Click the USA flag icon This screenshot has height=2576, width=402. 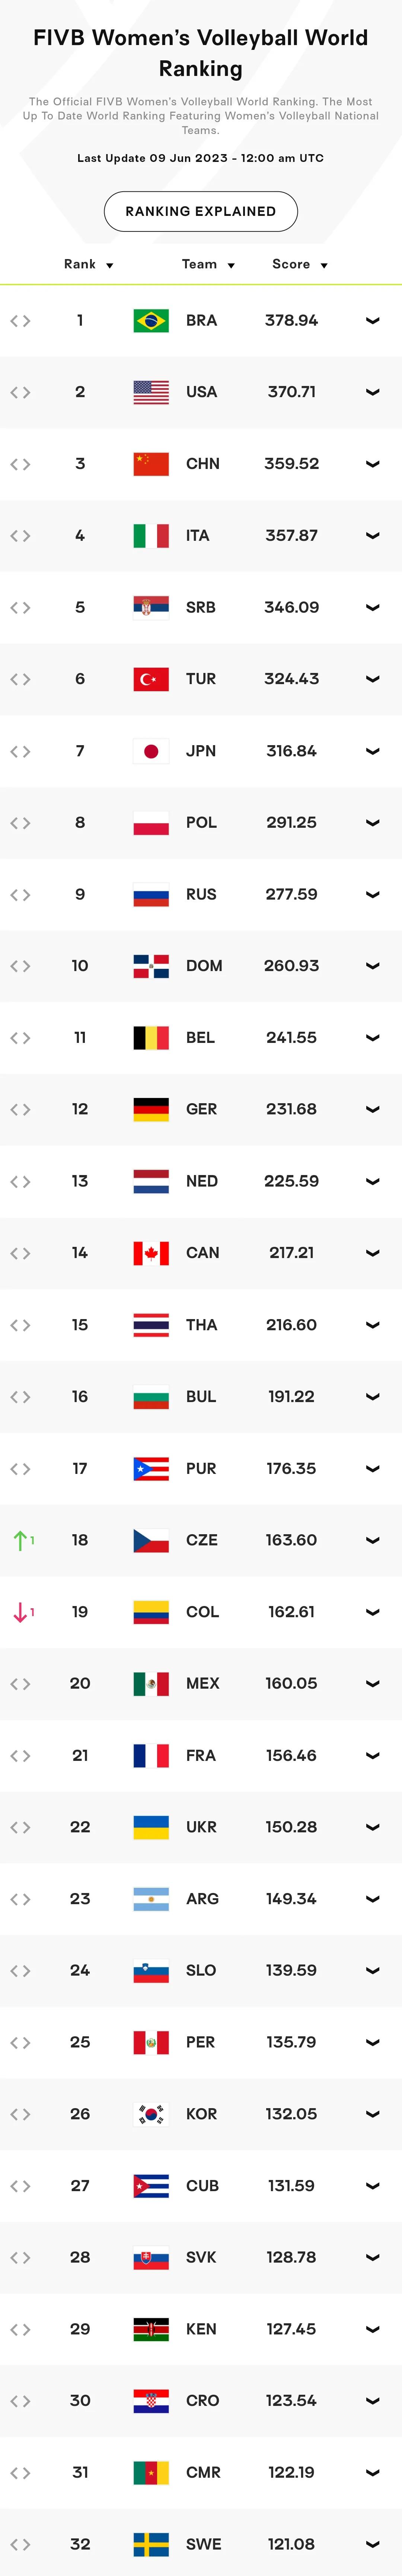coord(151,392)
